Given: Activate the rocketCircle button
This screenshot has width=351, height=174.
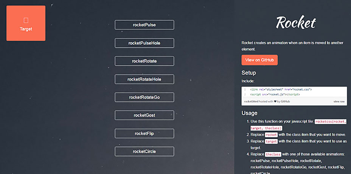Looking at the screenshot, I should (x=144, y=152).
